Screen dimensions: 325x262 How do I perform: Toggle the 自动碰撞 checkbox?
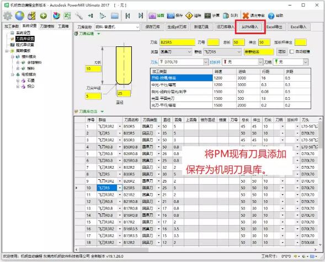[x=292, y=51]
